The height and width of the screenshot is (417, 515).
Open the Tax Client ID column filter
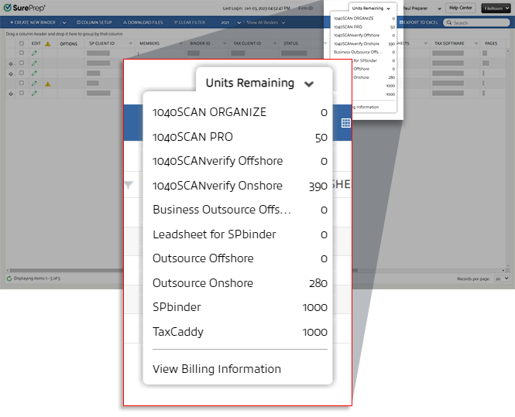tap(275, 43)
